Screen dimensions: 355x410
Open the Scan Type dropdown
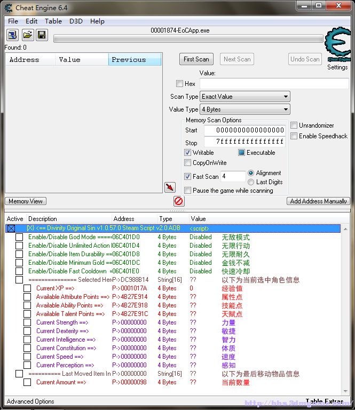coord(245,97)
